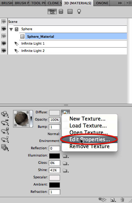132x203 pixels.
Task: Click the scene list vertical scrollbar
Action: (x=129, y=61)
